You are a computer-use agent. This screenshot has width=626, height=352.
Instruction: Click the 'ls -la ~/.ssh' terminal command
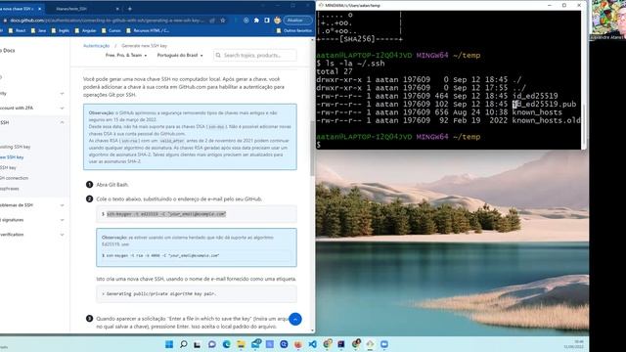pyautogui.click(x=355, y=64)
